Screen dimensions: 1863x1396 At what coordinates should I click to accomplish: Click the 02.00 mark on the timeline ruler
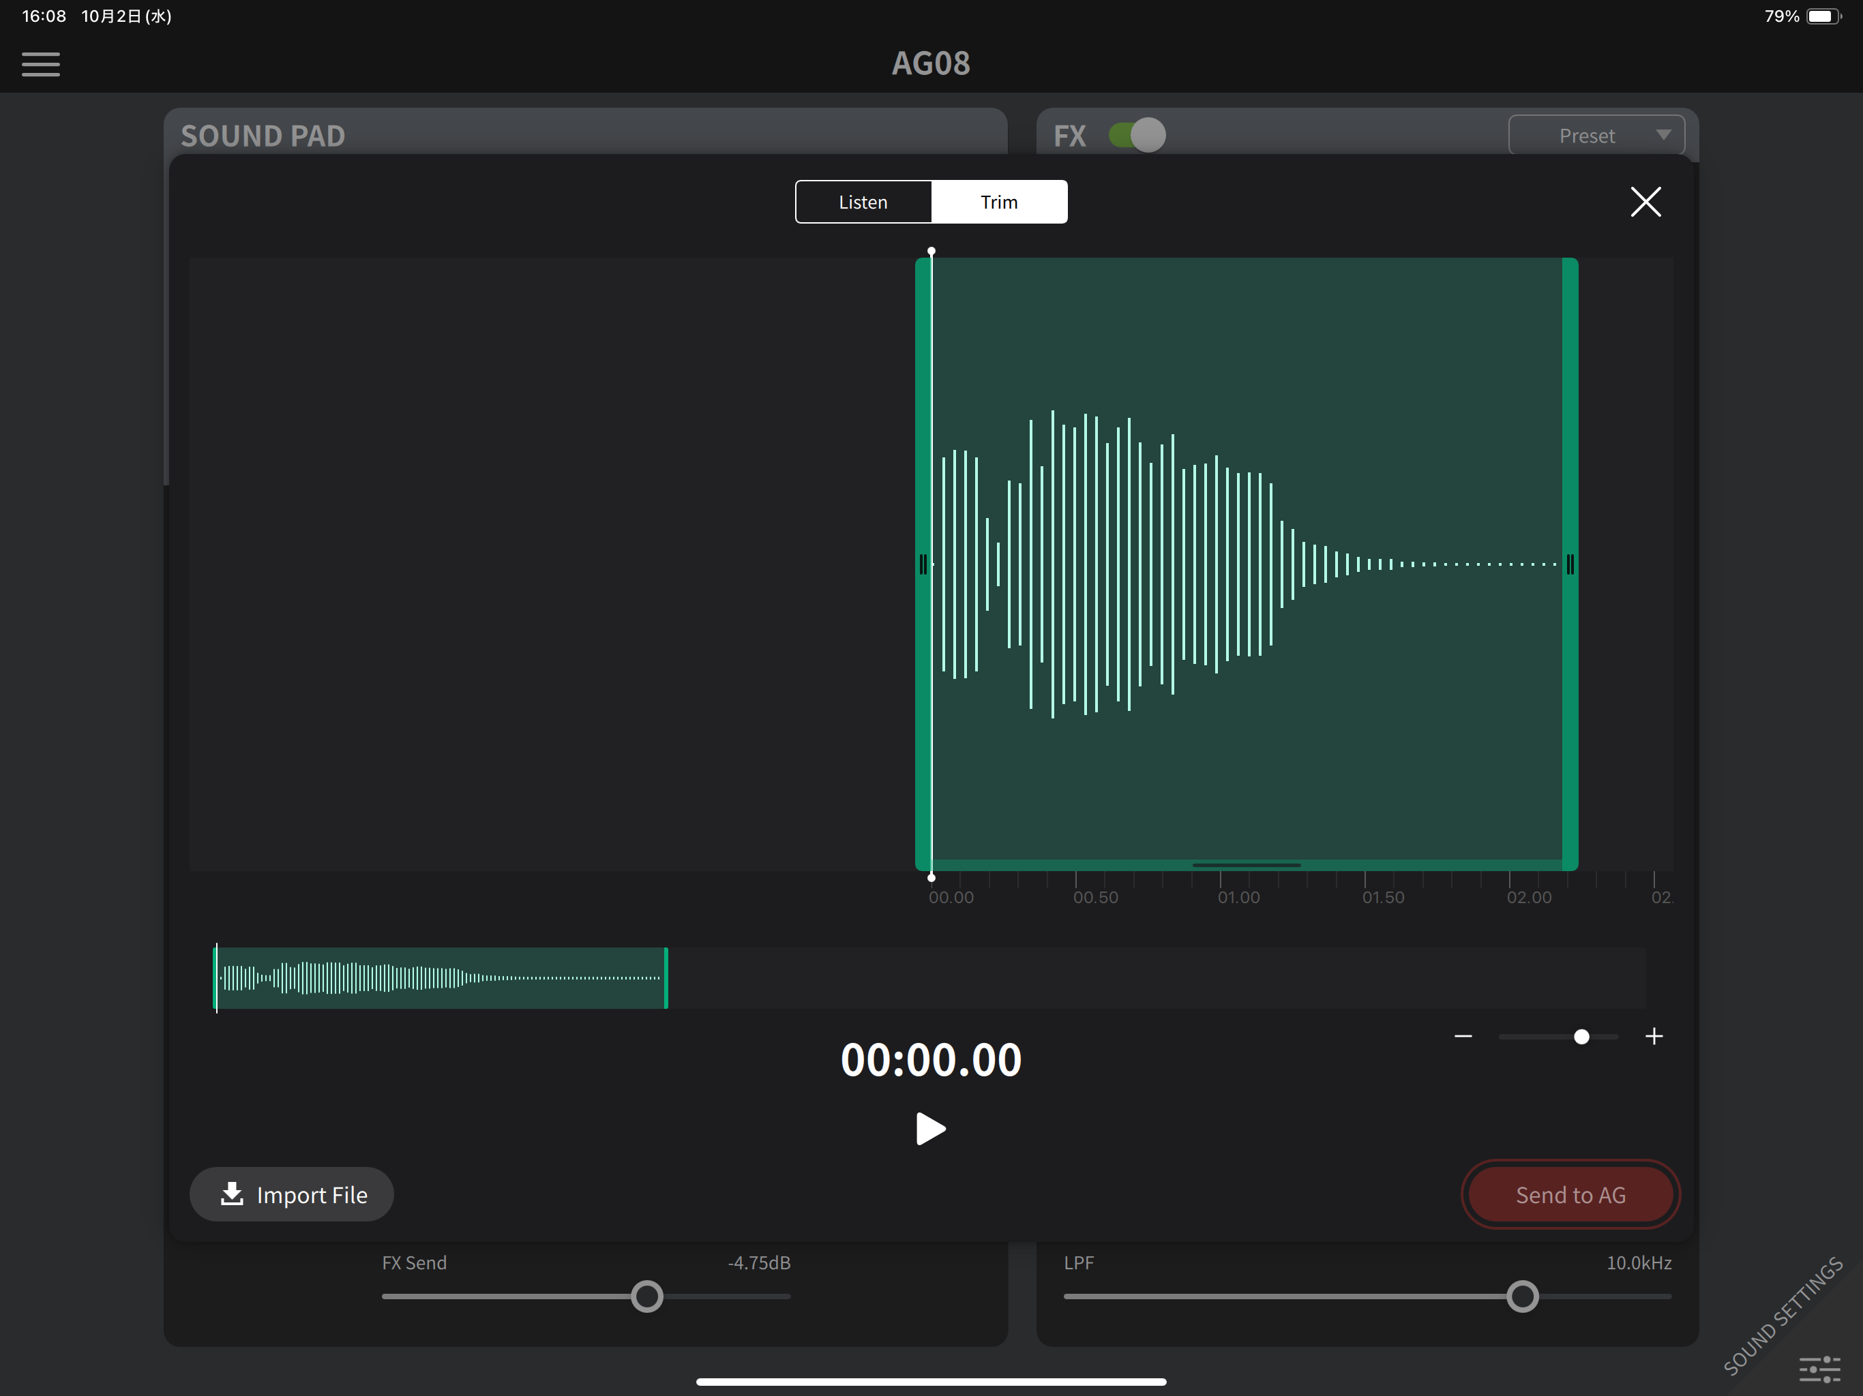[1530, 898]
